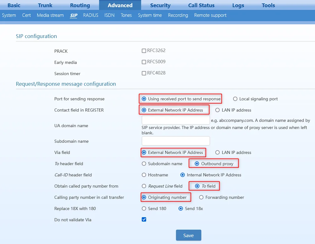Open the Routing tab
Image resolution: width=315 pixels, height=244 pixels.
point(80,5)
